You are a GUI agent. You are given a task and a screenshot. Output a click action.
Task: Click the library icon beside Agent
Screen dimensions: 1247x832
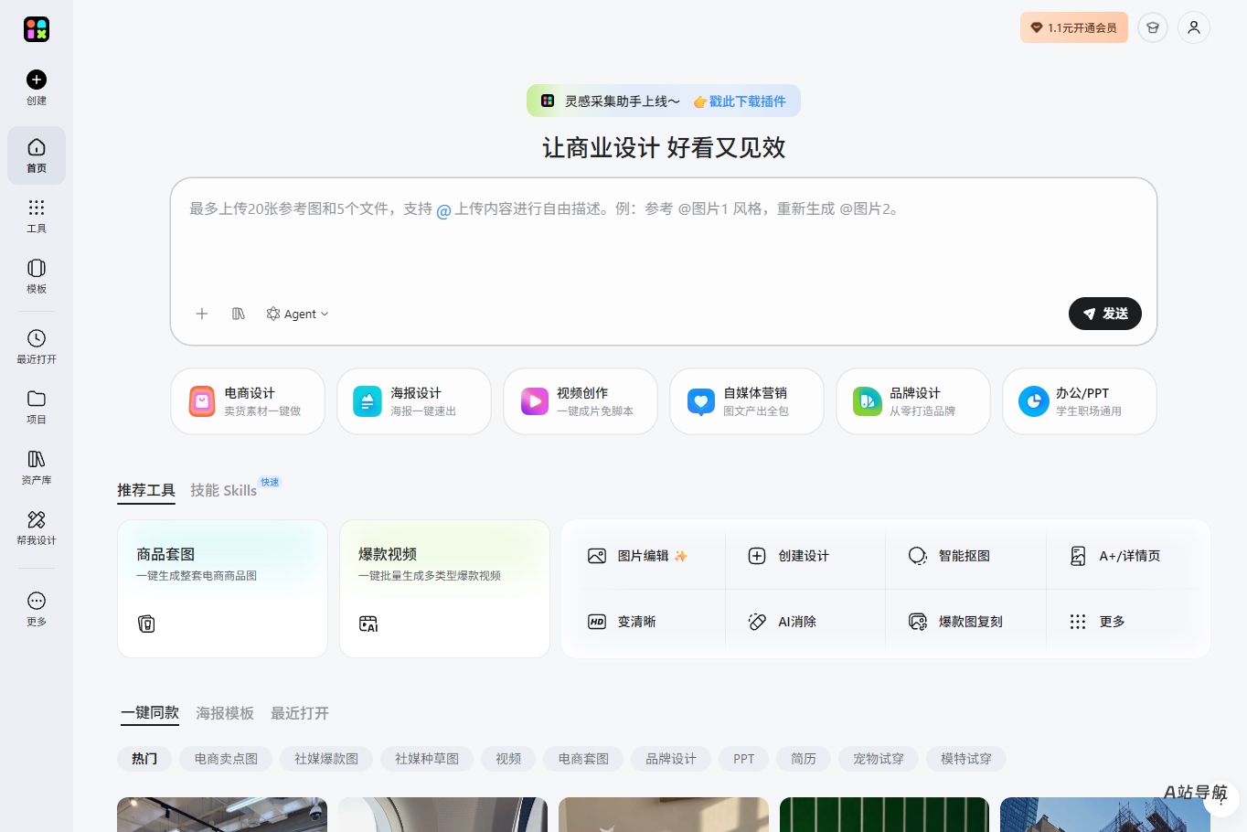click(x=239, y=314)
